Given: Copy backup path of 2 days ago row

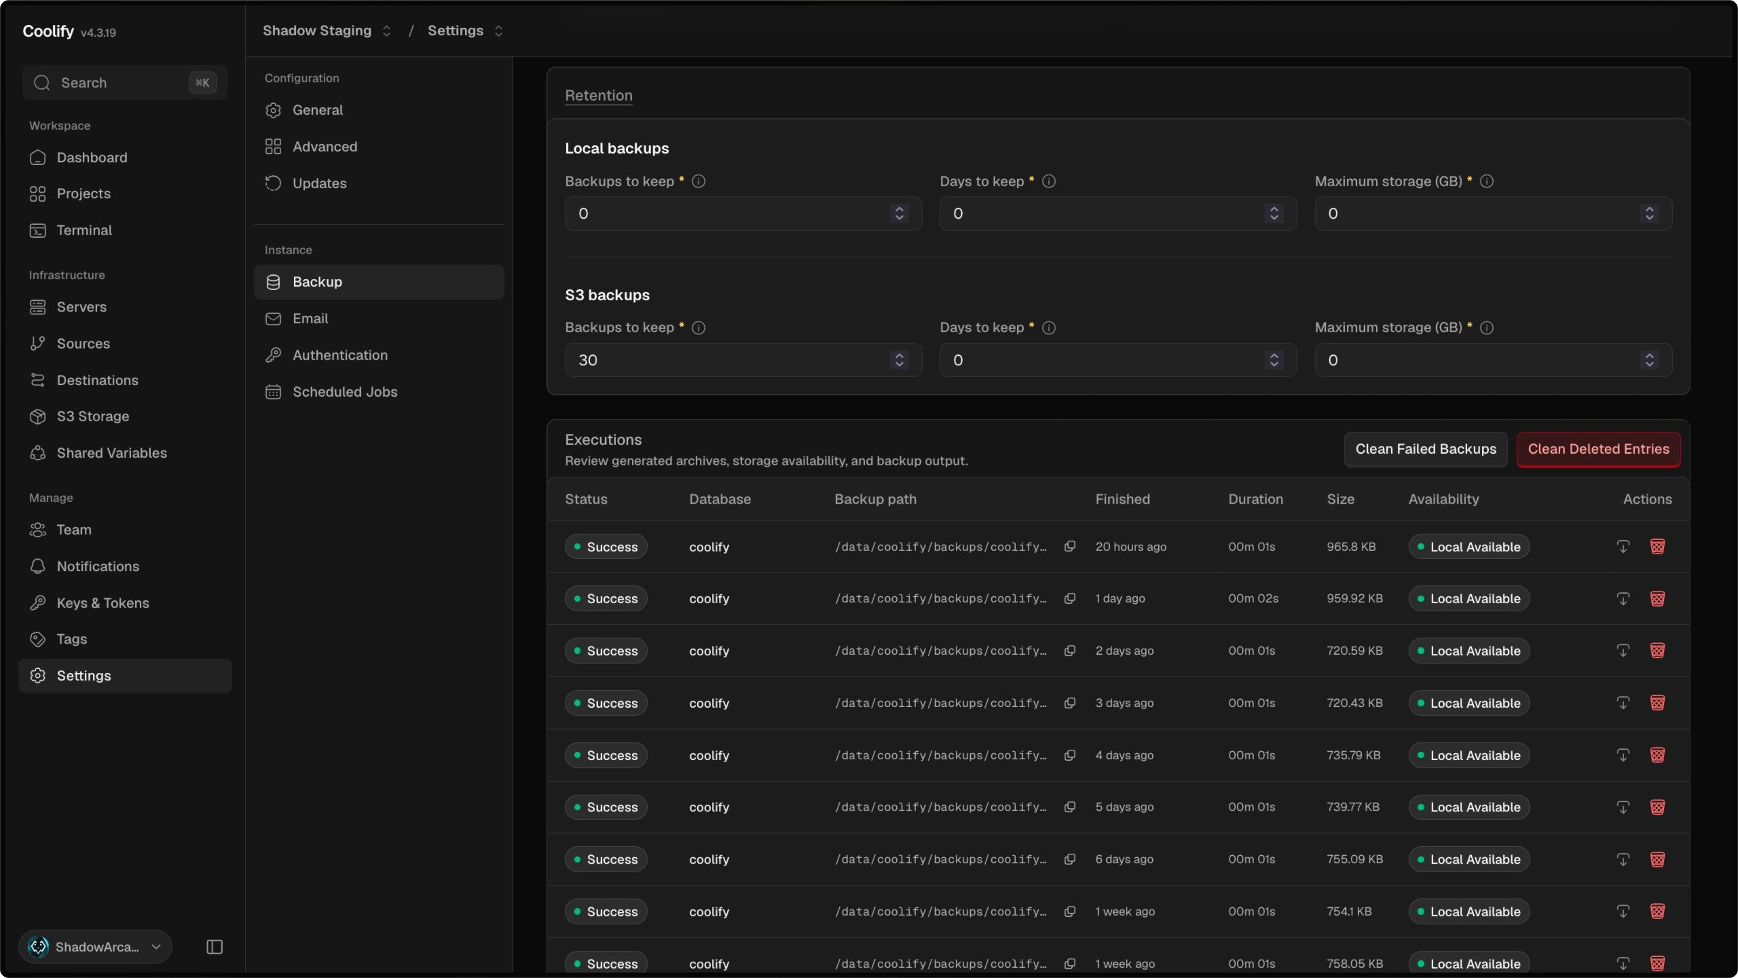Looking at the screenshot, I should tap(1070, 650).
